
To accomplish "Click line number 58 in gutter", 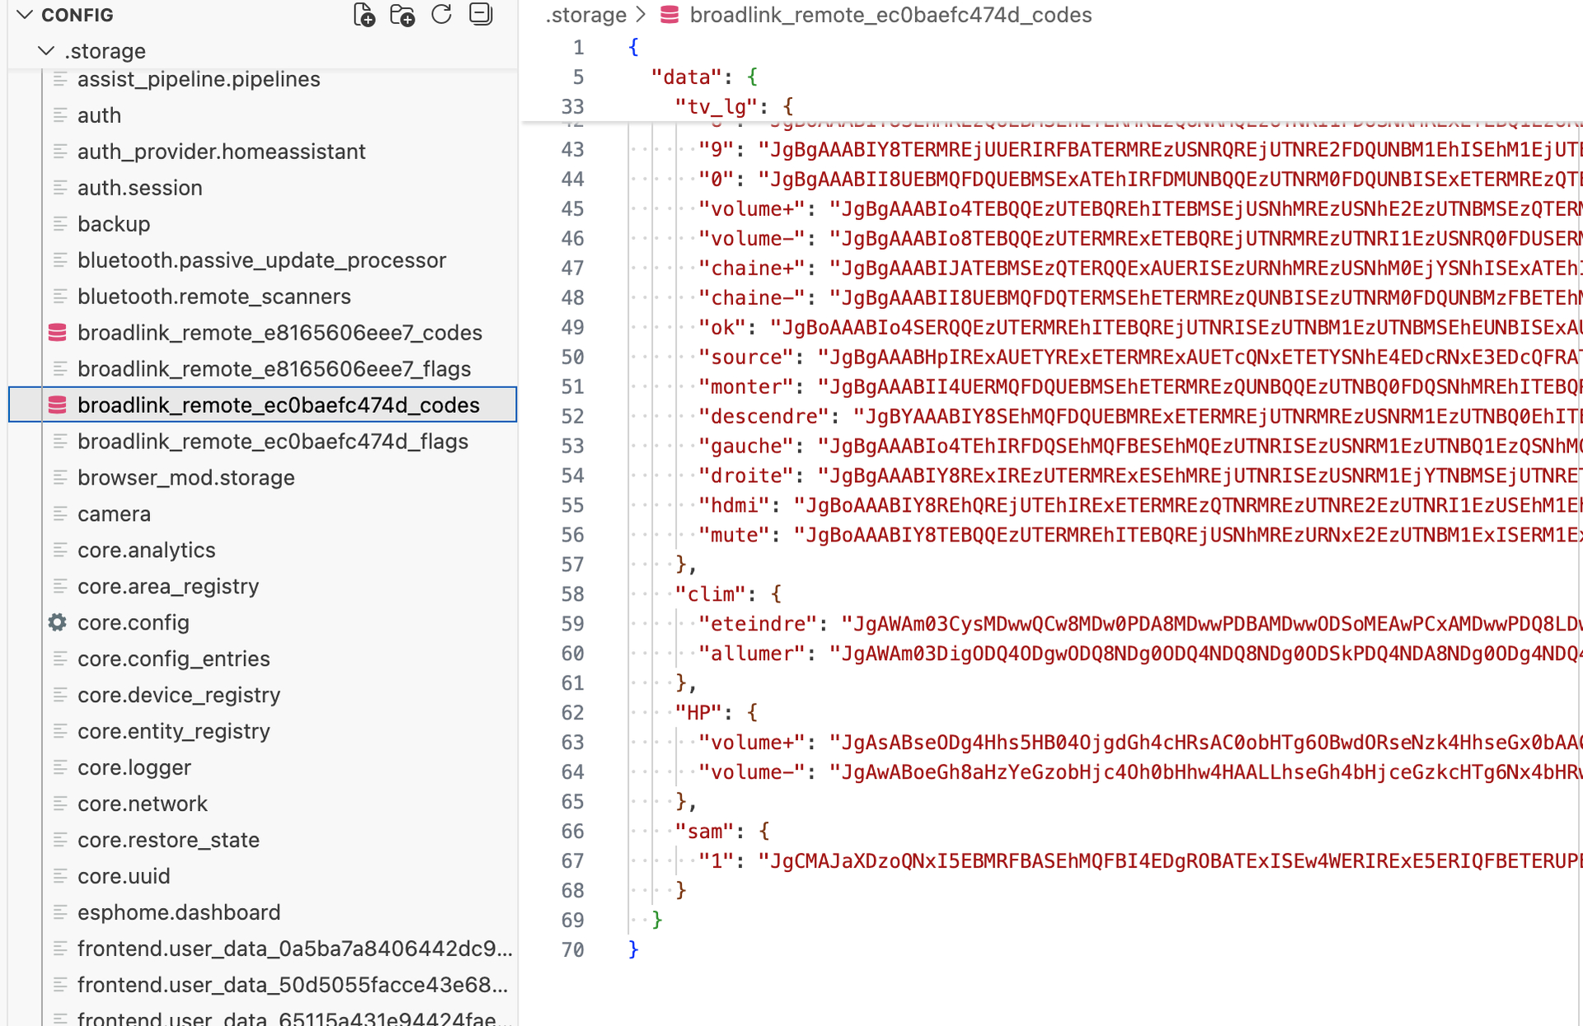I will [x=572, y=594].
